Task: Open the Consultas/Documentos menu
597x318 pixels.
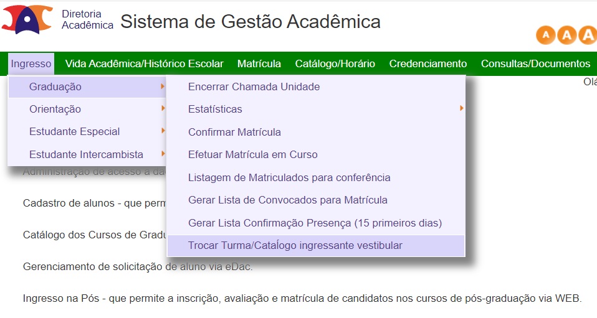Action: coord(536,63)
